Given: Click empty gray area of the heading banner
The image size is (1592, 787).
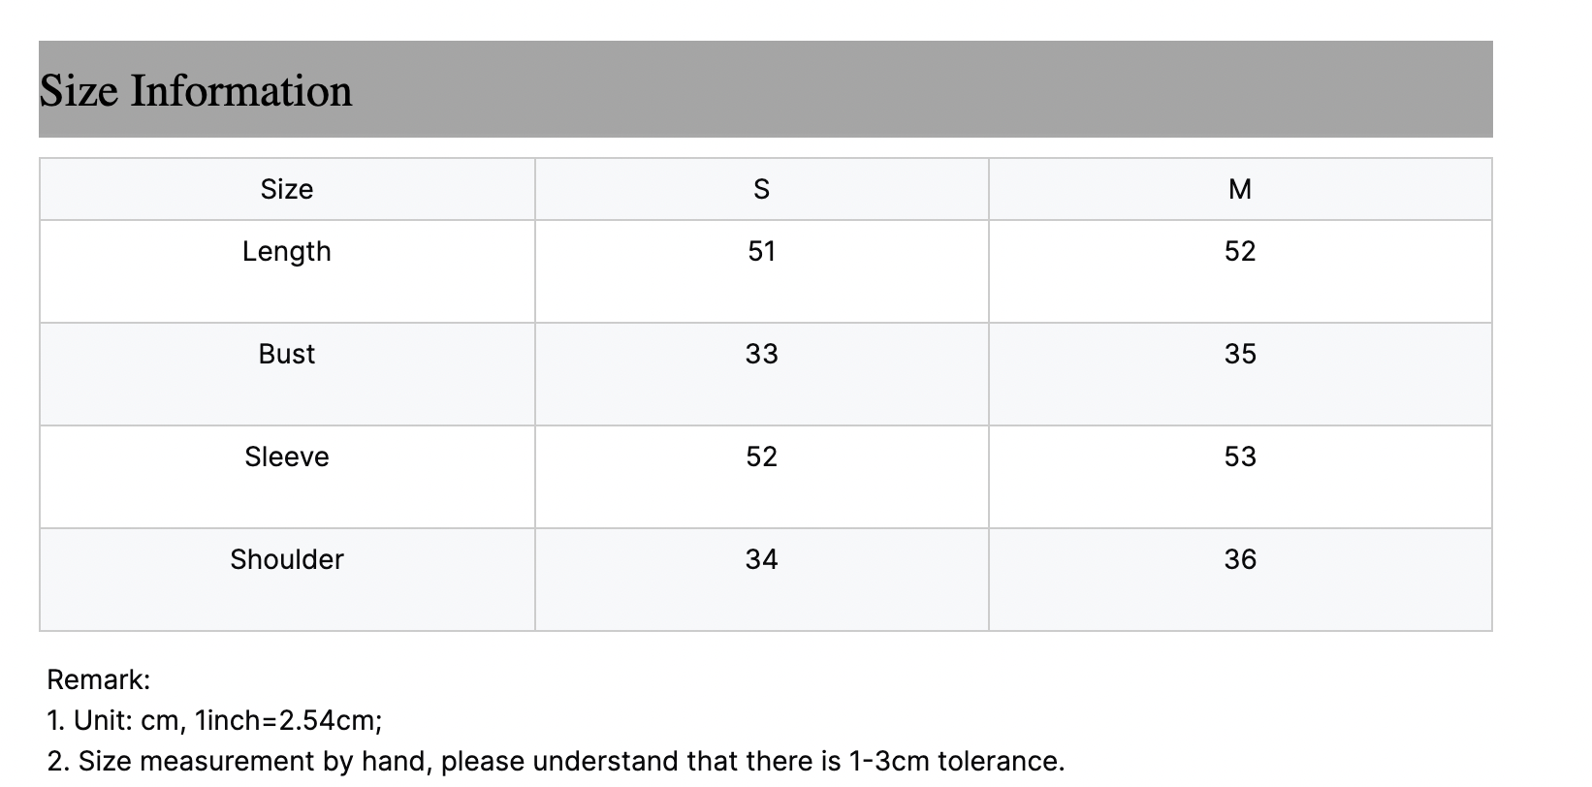Looking at the screenshot, I should [x=921, y=89].
